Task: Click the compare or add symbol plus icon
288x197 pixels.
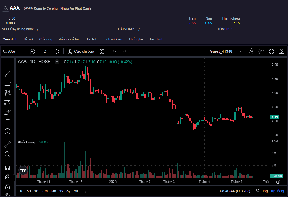Action: [x=32, y=52]
